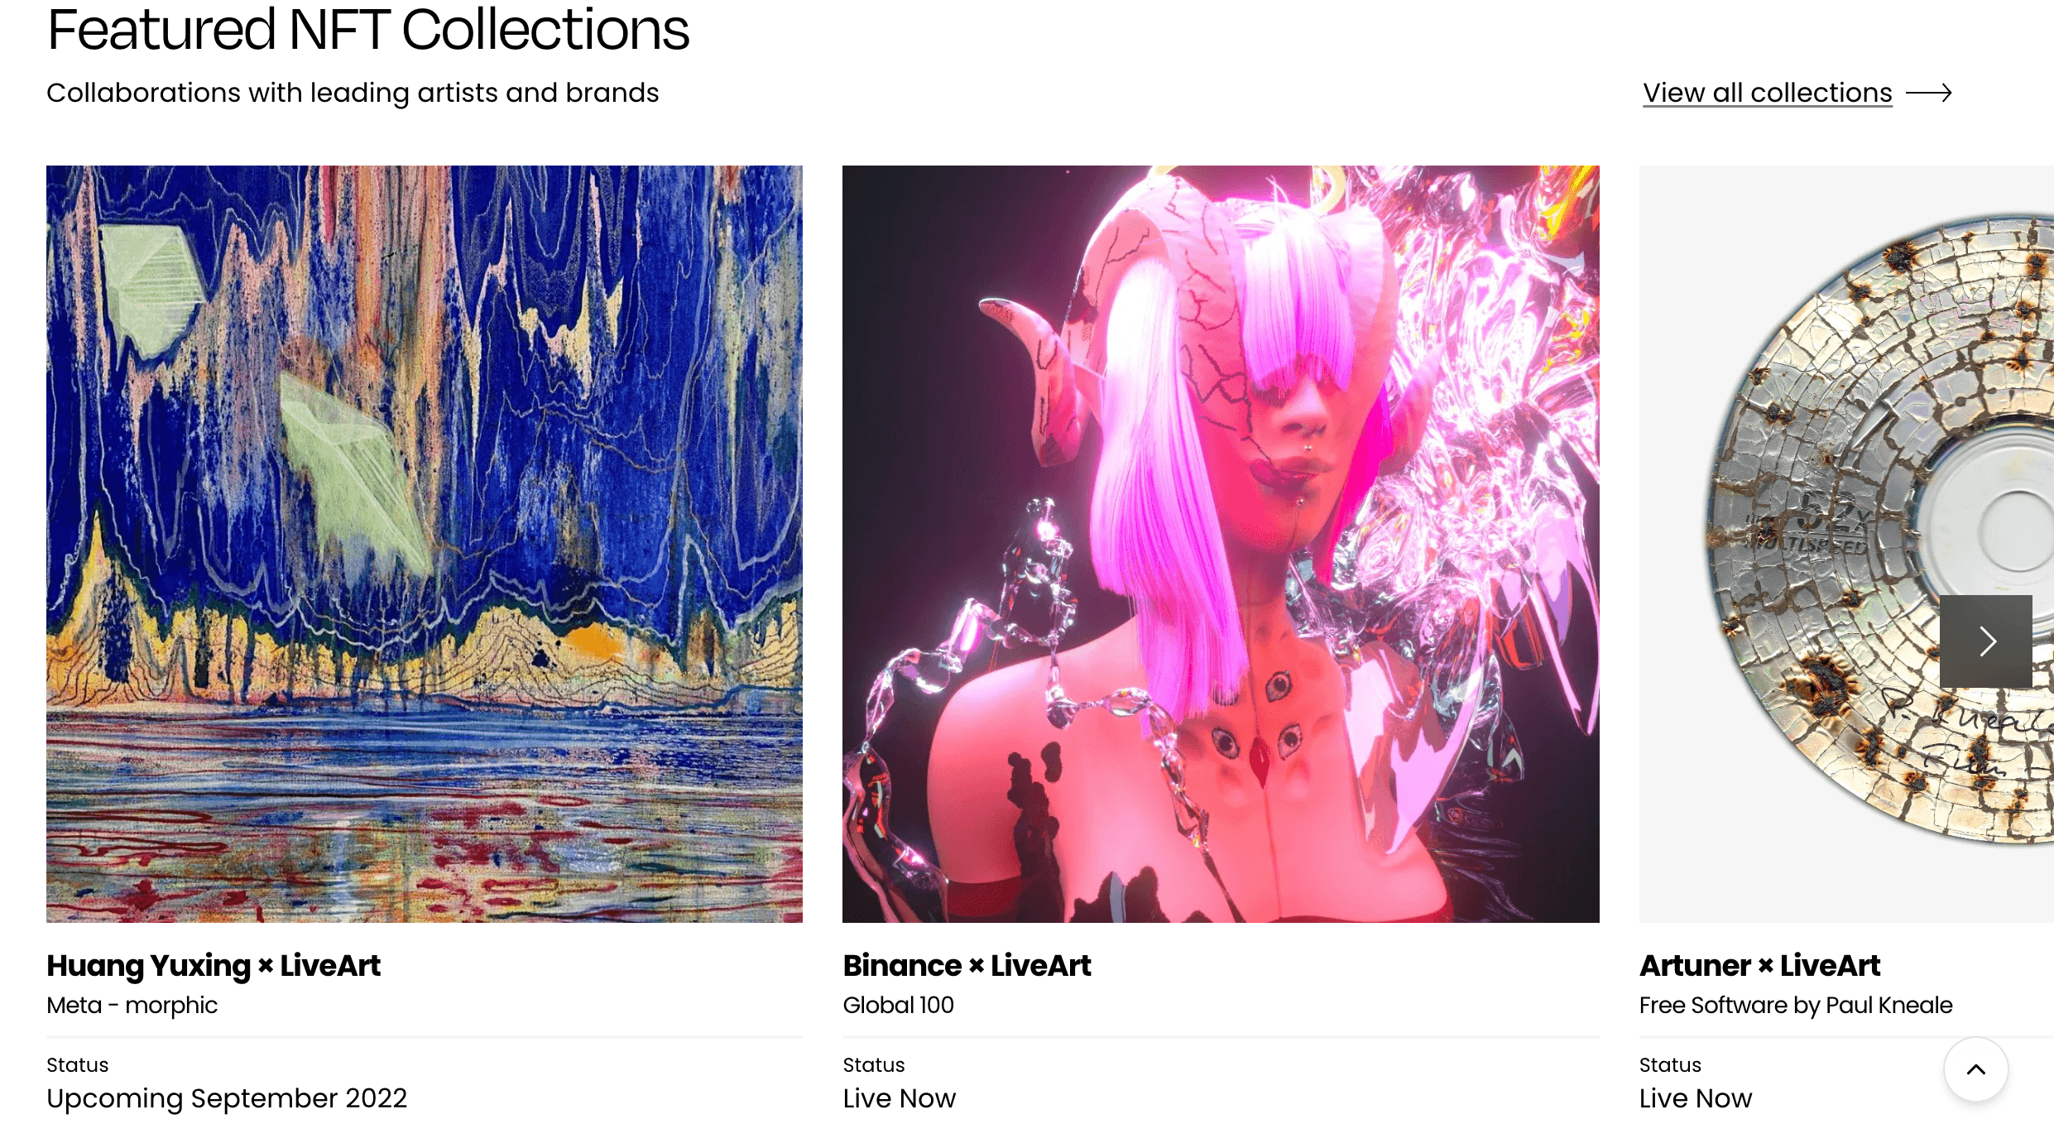2054x1124 pixels.
Task: Open the Artuner × LiveArt title
Action: pos(1760,965)
